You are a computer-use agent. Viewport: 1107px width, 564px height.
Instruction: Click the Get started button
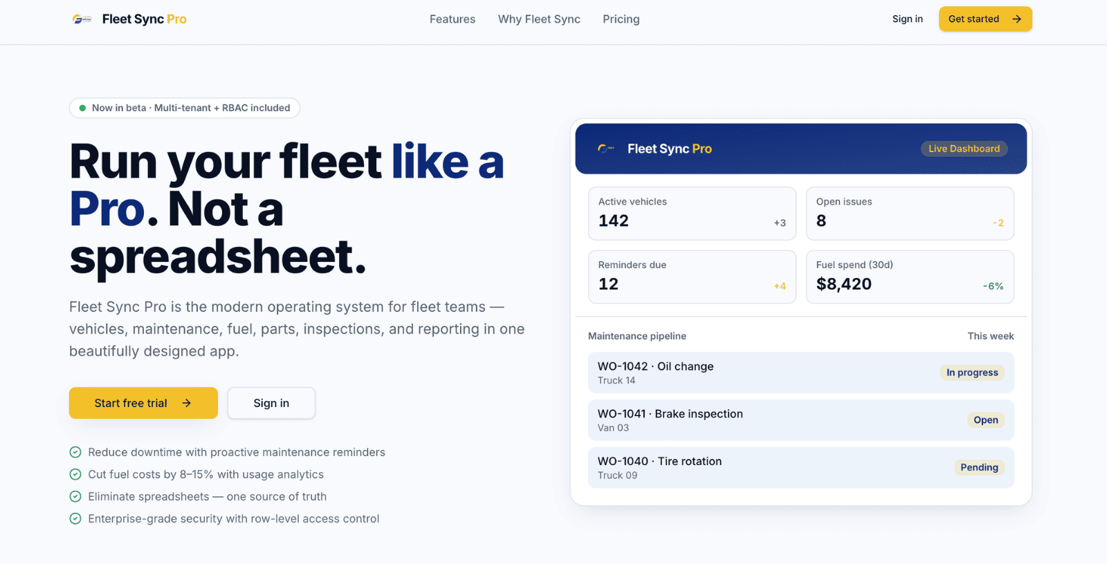click(x=985, y=19)
